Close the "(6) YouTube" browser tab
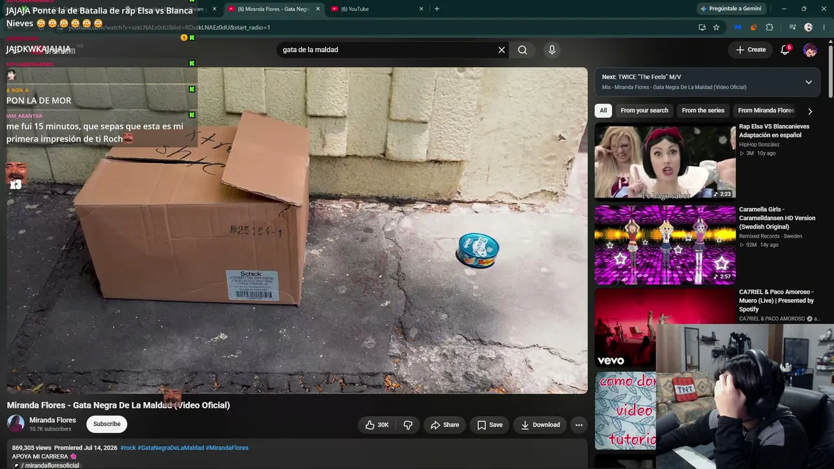The width and height of the screenshot is (834, 469). (421, 8)
